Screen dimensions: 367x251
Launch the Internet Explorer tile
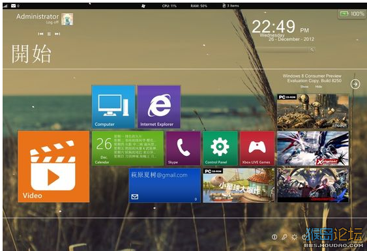[x=159, y=106]
